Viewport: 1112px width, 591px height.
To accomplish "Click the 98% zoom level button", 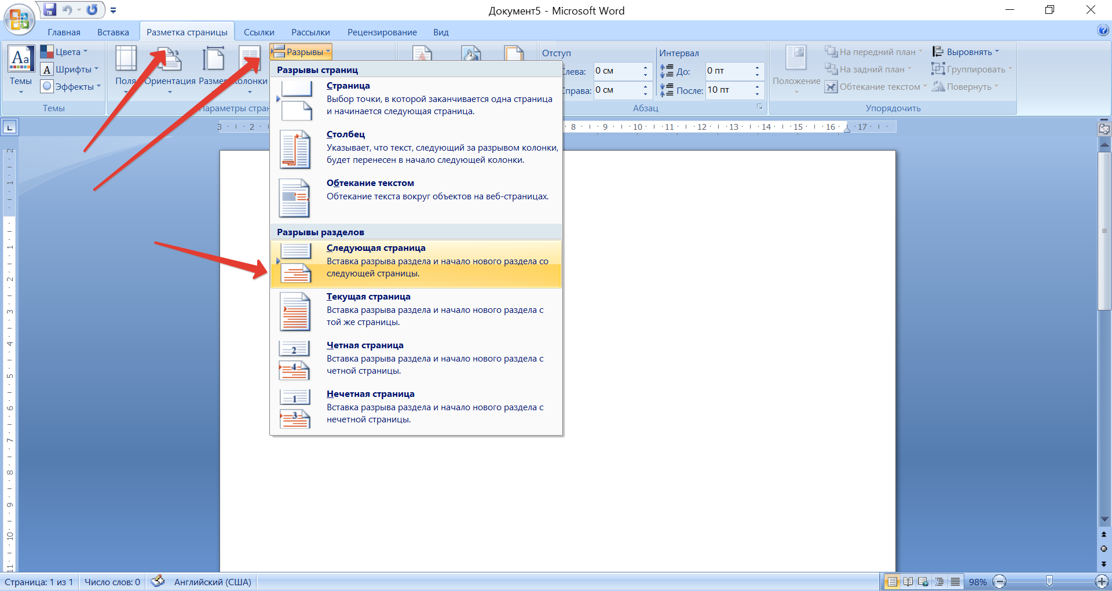I will tap(978, 582).
